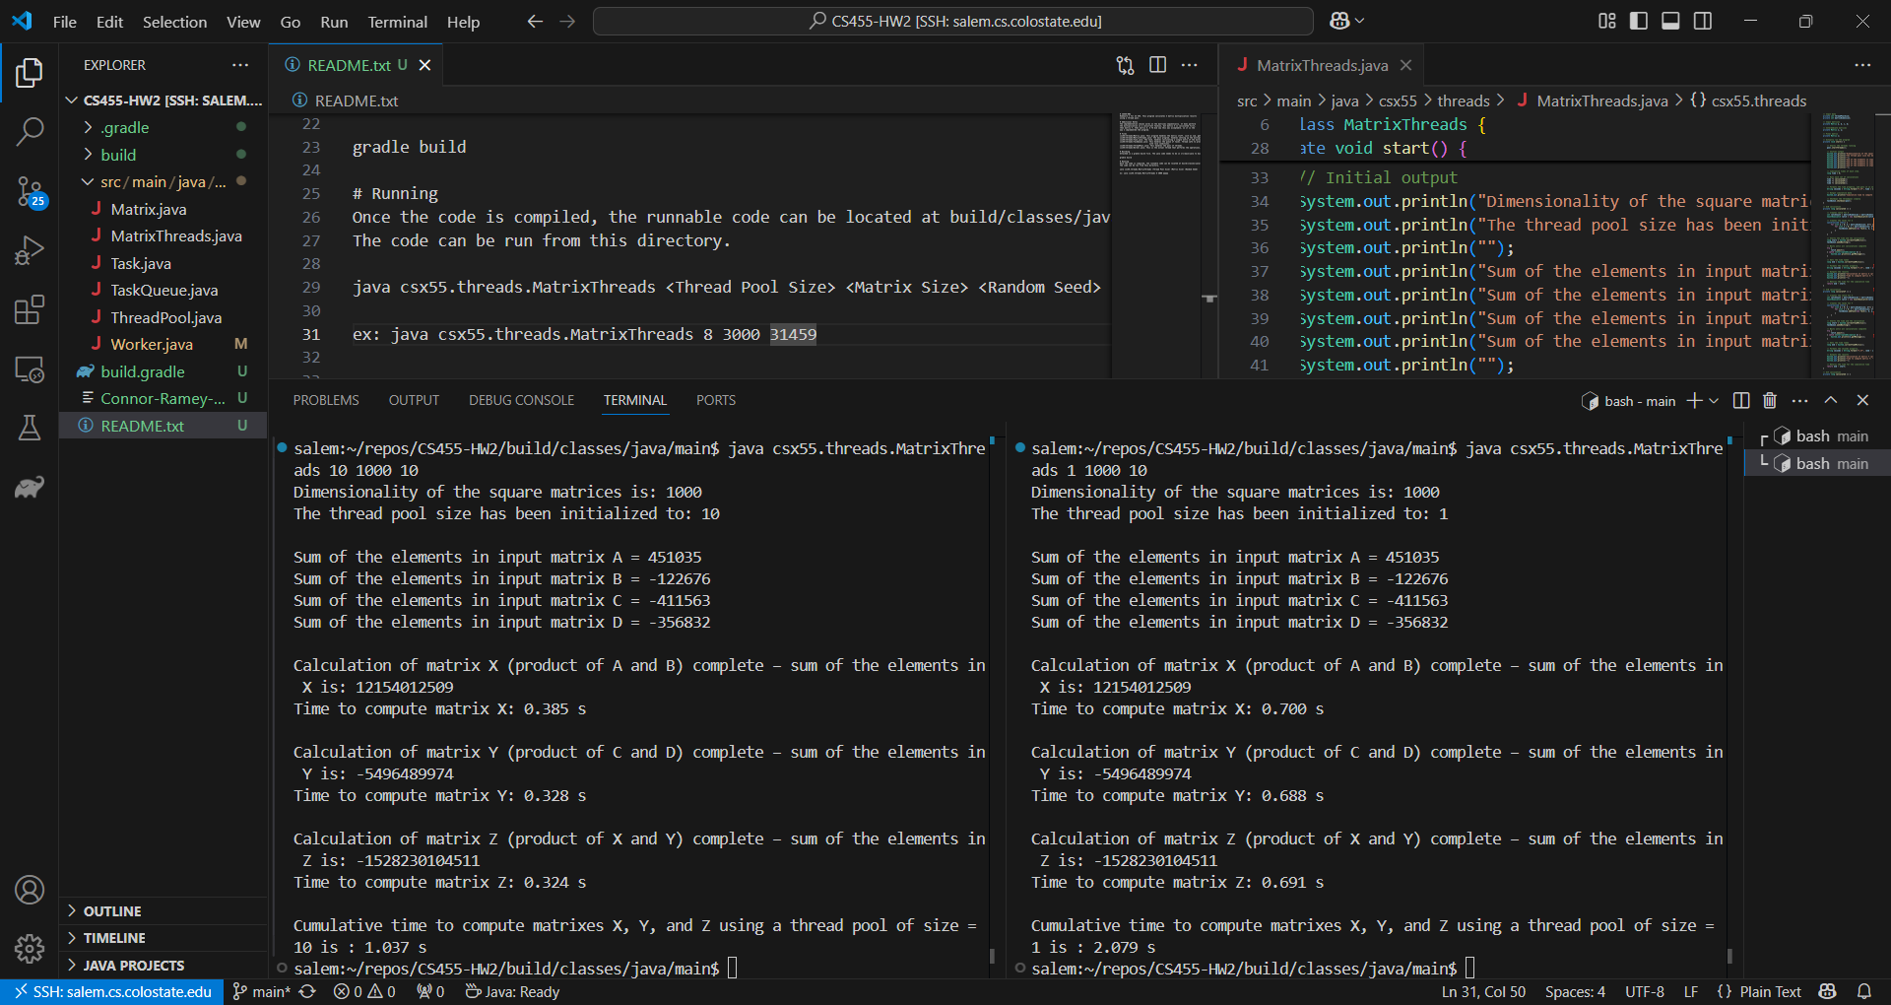The width and height of the screenshot is (1891, 1005).
Task: Open the new terminal profile dropdown
Action: click(x=1714, y=400)
